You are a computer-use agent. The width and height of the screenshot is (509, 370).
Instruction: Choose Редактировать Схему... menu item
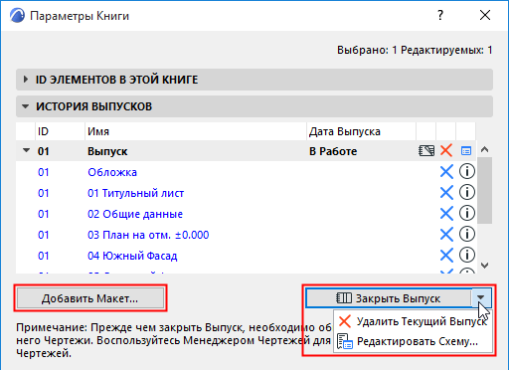413,342
